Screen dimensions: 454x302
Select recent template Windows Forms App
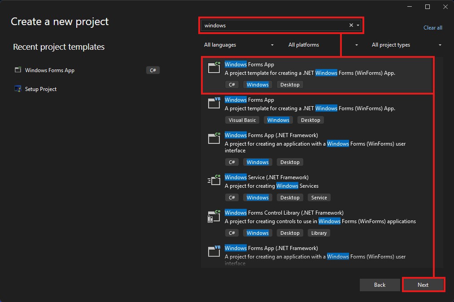pos(87,70)
